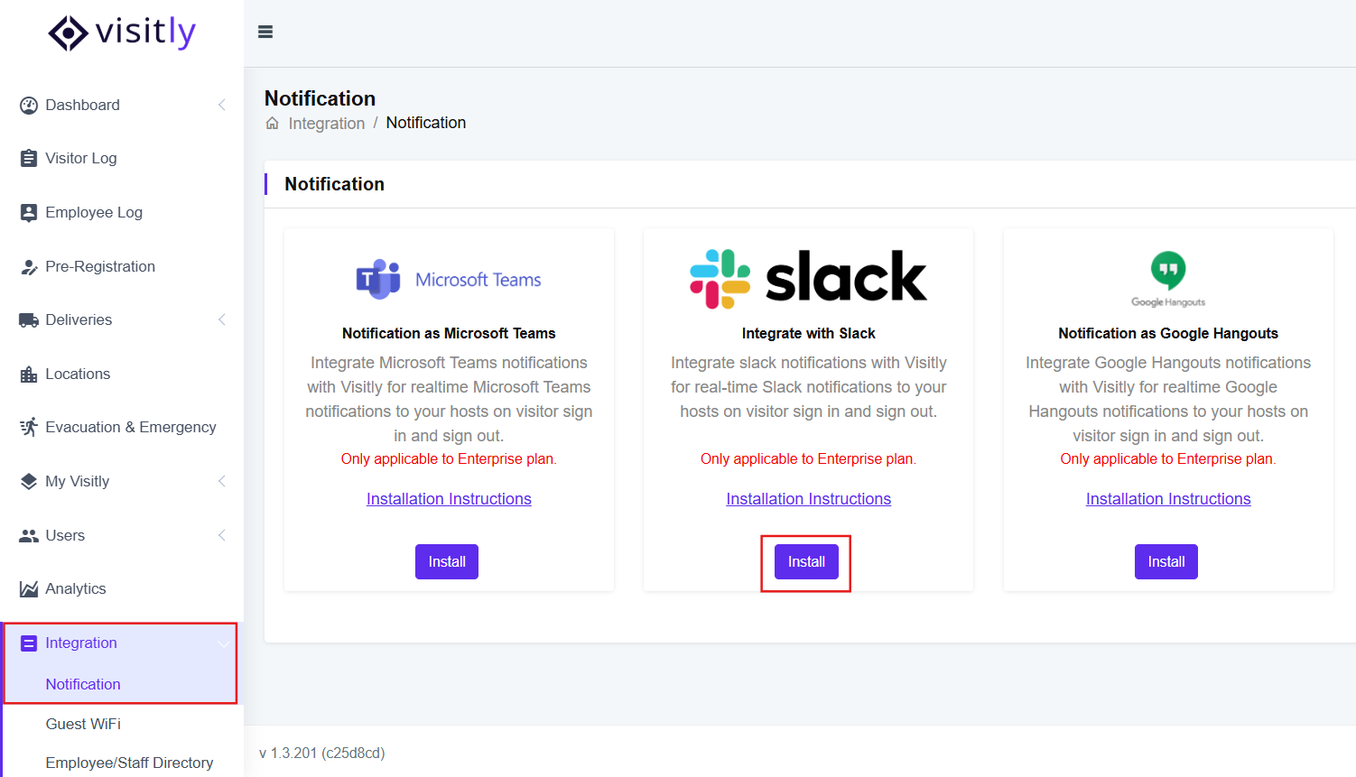The image size is (1356, 777).
Task: Click the Analytics chart icon
Action: 29,589
